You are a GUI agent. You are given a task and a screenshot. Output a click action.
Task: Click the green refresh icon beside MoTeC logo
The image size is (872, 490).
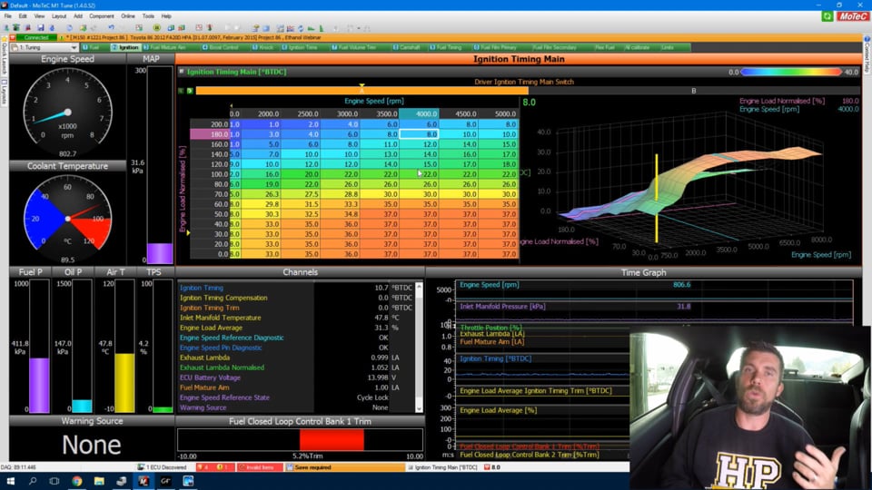click(x=827, y=16)
